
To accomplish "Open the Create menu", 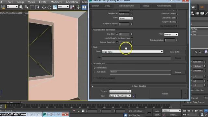I will pyautogui.click(x=43, y=2).
